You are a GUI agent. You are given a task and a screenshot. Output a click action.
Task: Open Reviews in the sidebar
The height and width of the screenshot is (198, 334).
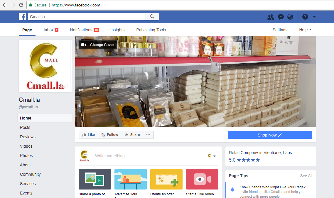[28, 137]
